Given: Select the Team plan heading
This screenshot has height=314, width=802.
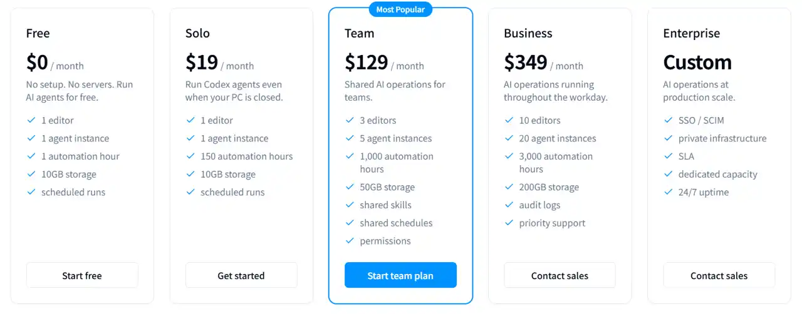Looking at the screenshot, I should (360, 33).
